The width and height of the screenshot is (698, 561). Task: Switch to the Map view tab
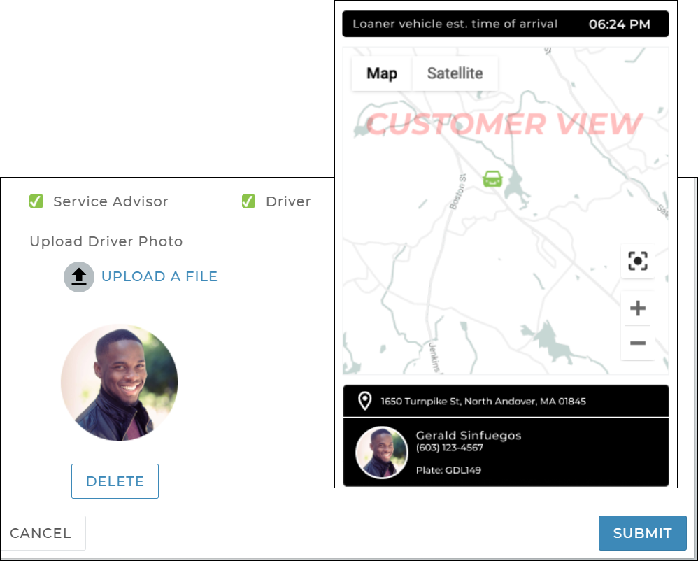tap(382, 73)
